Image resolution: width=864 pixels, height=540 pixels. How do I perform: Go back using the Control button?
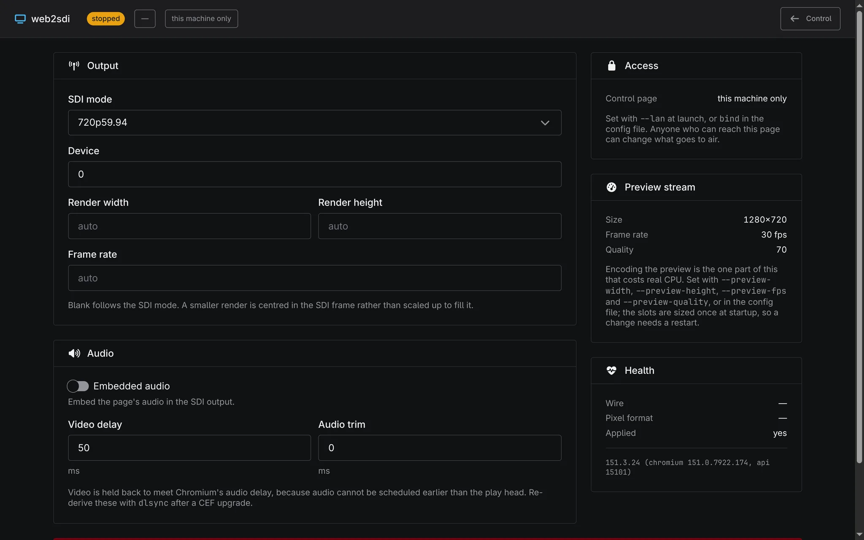click(x=810, y=19)
